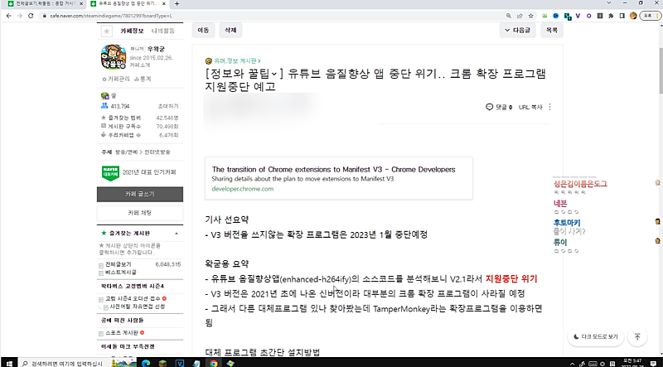Open the developer.chrome.com link preview card
The height and width of the screenshot is (367, 663).
pyautogui.click(x=334, y=177)
